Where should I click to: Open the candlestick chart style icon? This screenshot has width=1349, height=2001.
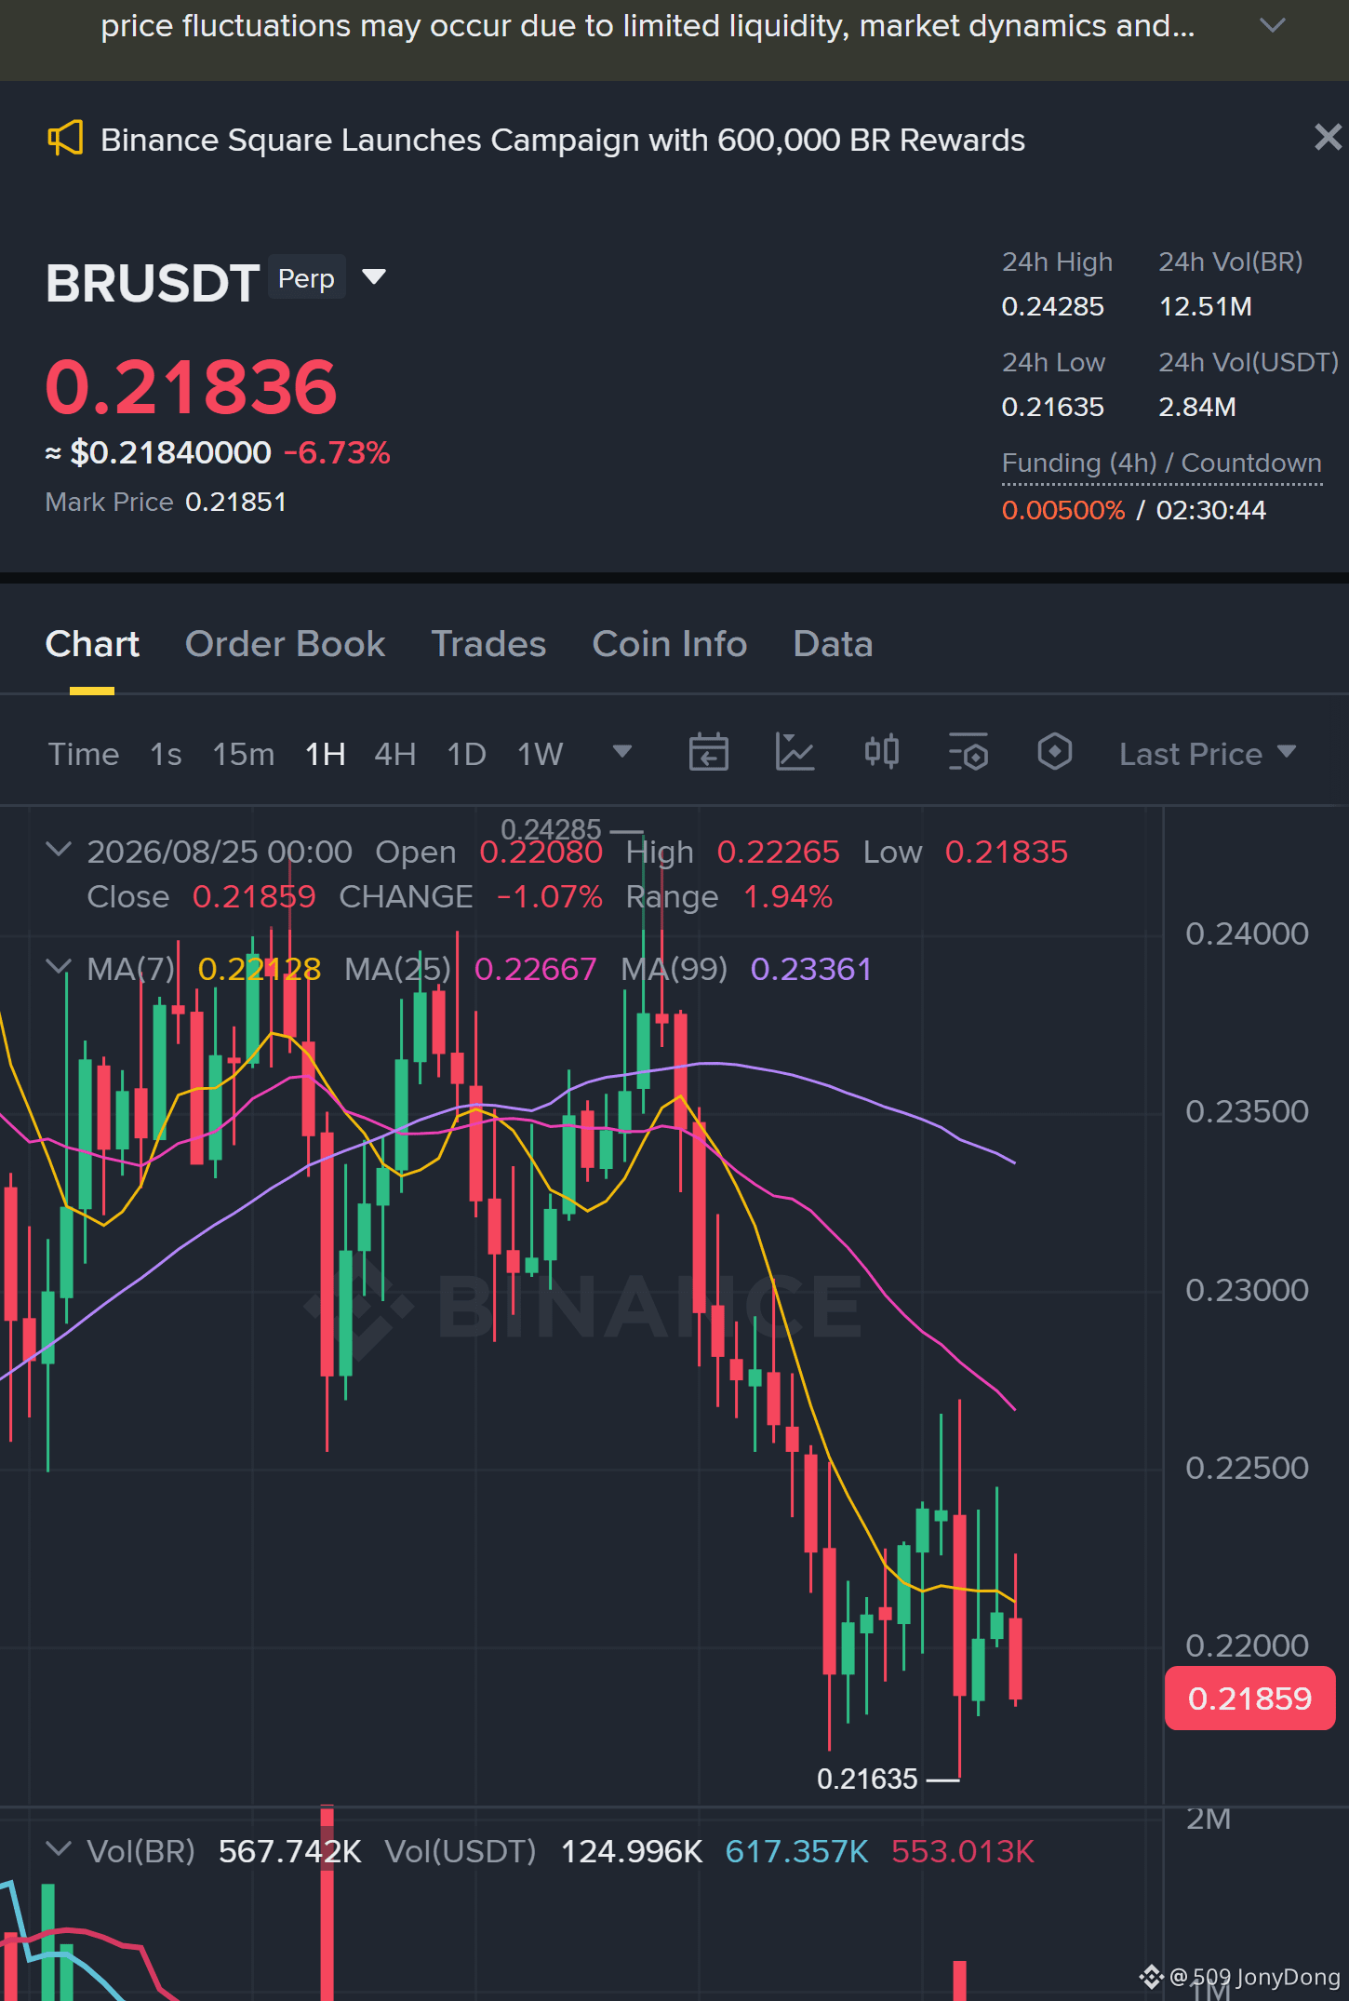click(x=881, y=752)
